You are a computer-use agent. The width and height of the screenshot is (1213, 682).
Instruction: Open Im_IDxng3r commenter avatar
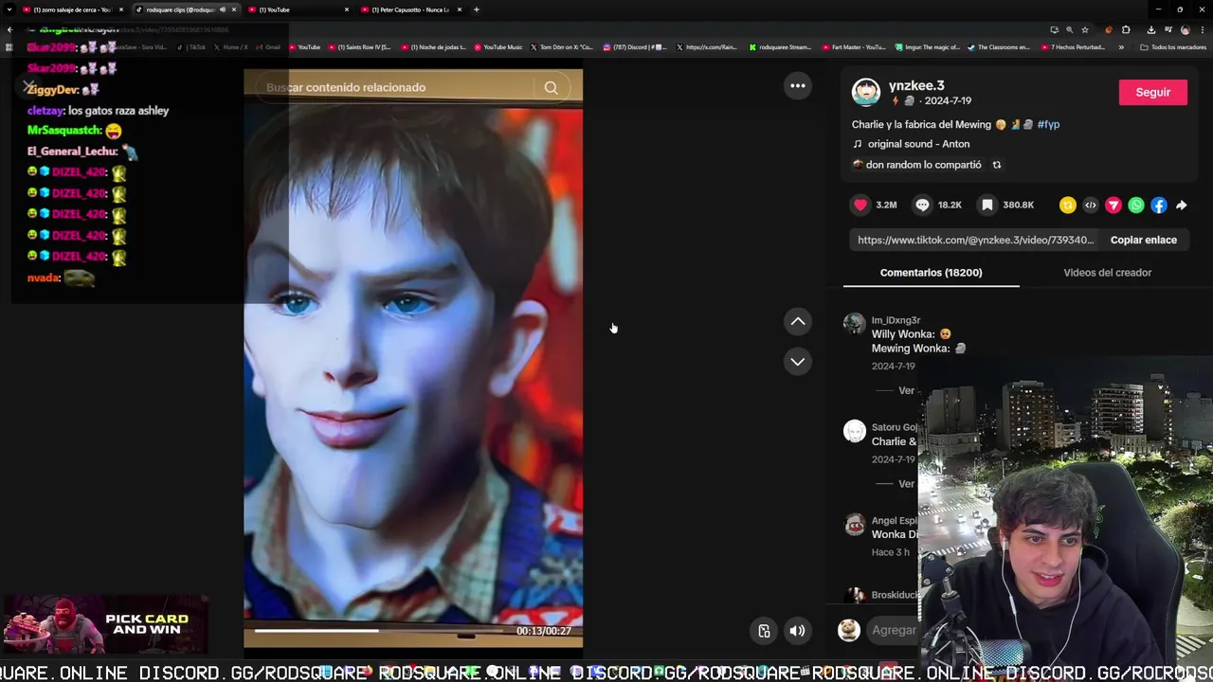point(854,324)
